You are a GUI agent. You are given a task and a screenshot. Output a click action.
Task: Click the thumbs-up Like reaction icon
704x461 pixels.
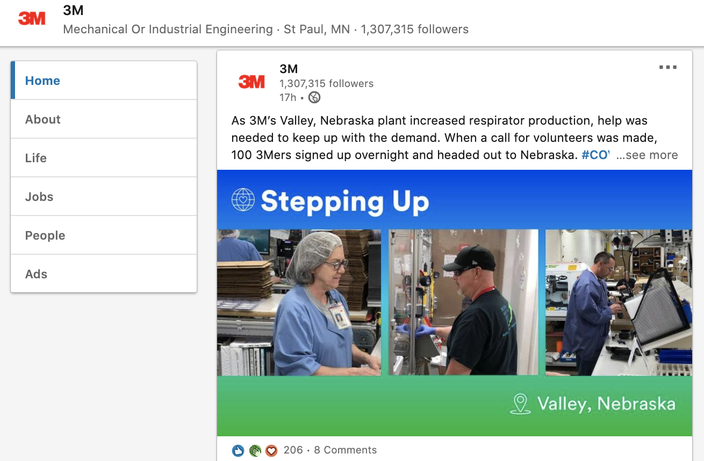238,450
